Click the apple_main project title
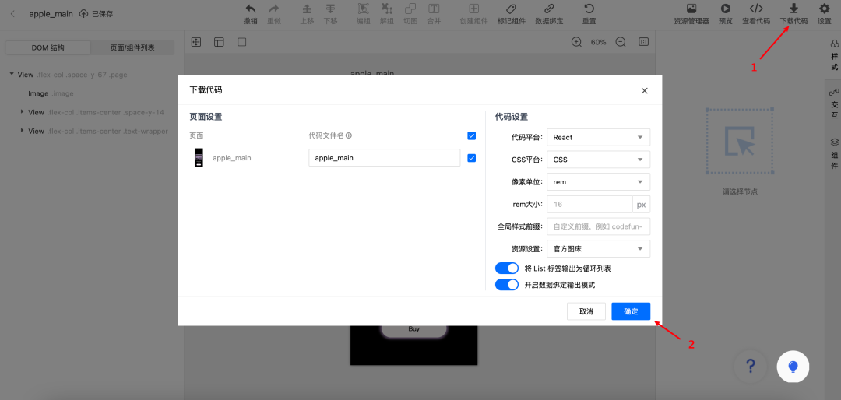This screenshot has width=841, height=400. pyautogui.click(x=51, y=14)
